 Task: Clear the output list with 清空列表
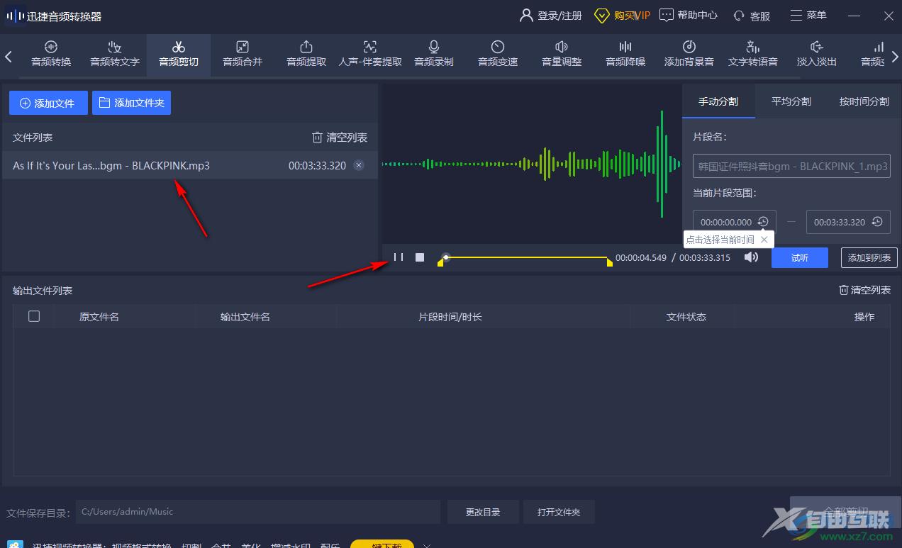[x=864, y=290]
